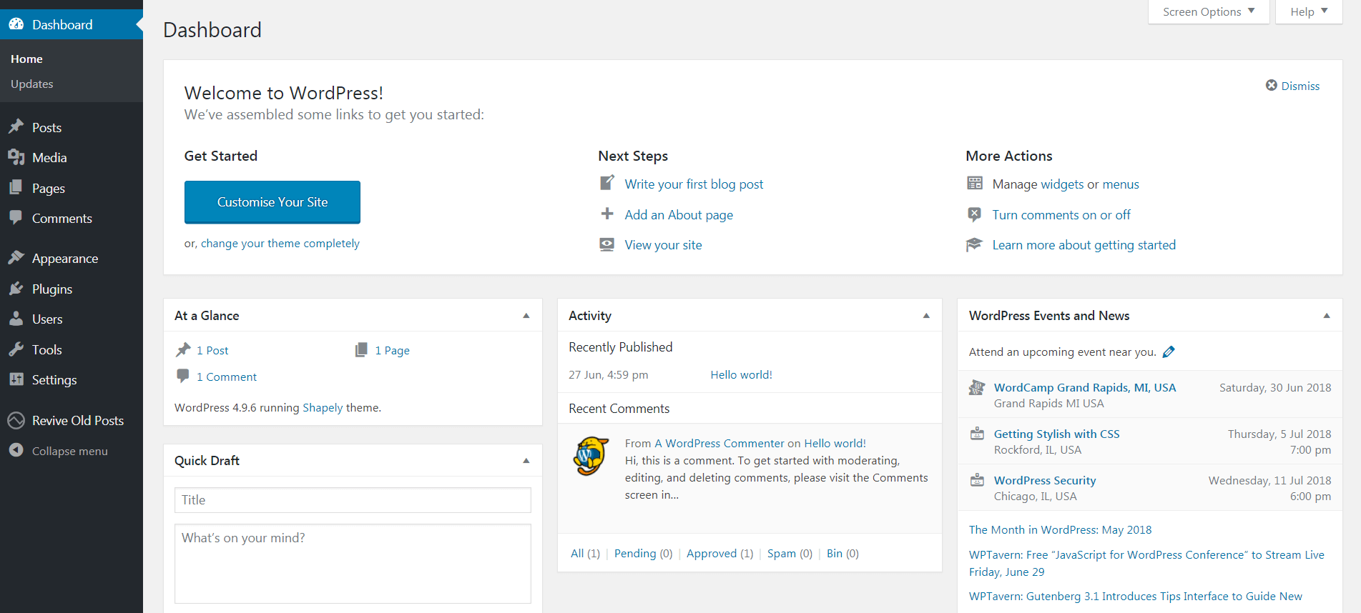Open the Write your first blog post link
Image resolution: width=1361 pixels, height=613 pixels.
tap(694, 184)
